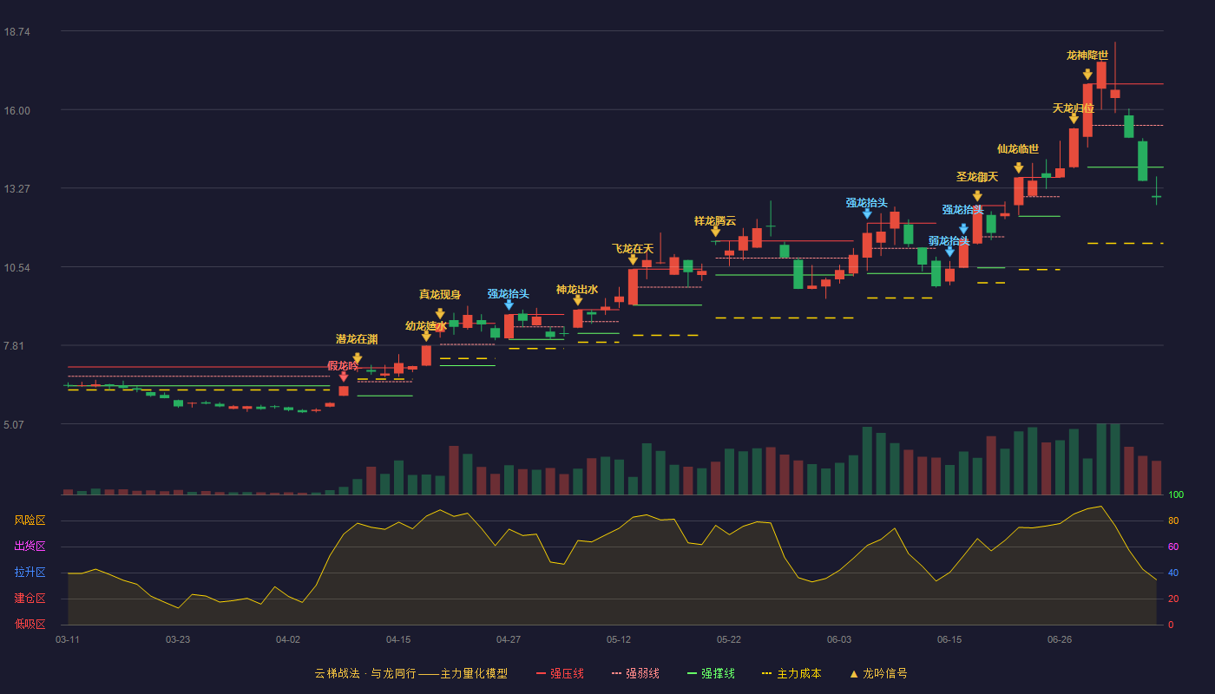The width and height of the screenshot is (1215, 694).
Task: Click the 13.27 price axis label
Action: [x=17, y=189]
